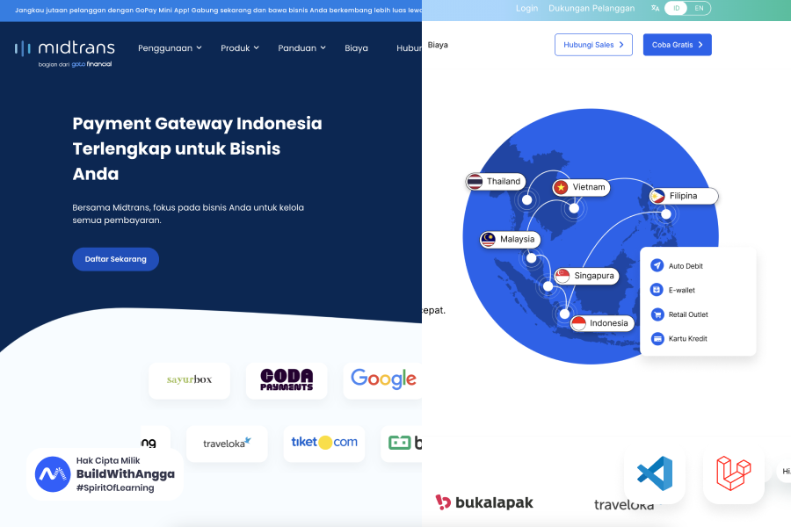Click the Midtrans logo
The image size is (791, 527).
(64, 53)
